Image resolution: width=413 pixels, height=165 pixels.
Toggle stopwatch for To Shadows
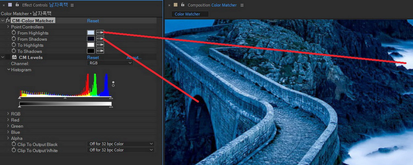14,51
